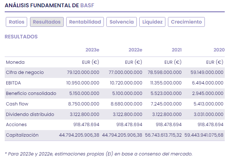Open the Solvencia tab

coord(122,22)
